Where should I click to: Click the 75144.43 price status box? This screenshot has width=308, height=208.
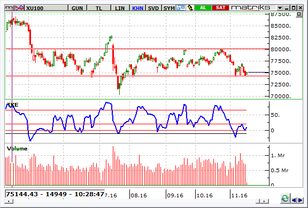55,194
